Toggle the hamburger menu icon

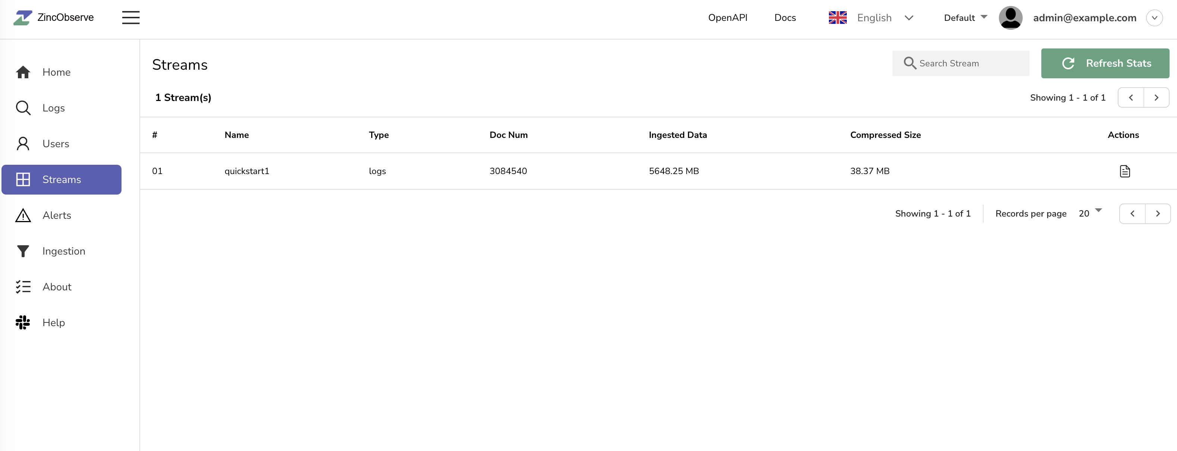pyautogui.click(x=131, y=18)
